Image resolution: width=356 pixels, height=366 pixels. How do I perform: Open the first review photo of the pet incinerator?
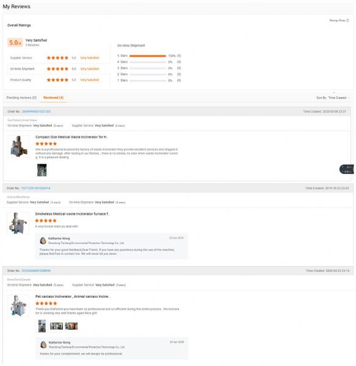pos(42,326)
